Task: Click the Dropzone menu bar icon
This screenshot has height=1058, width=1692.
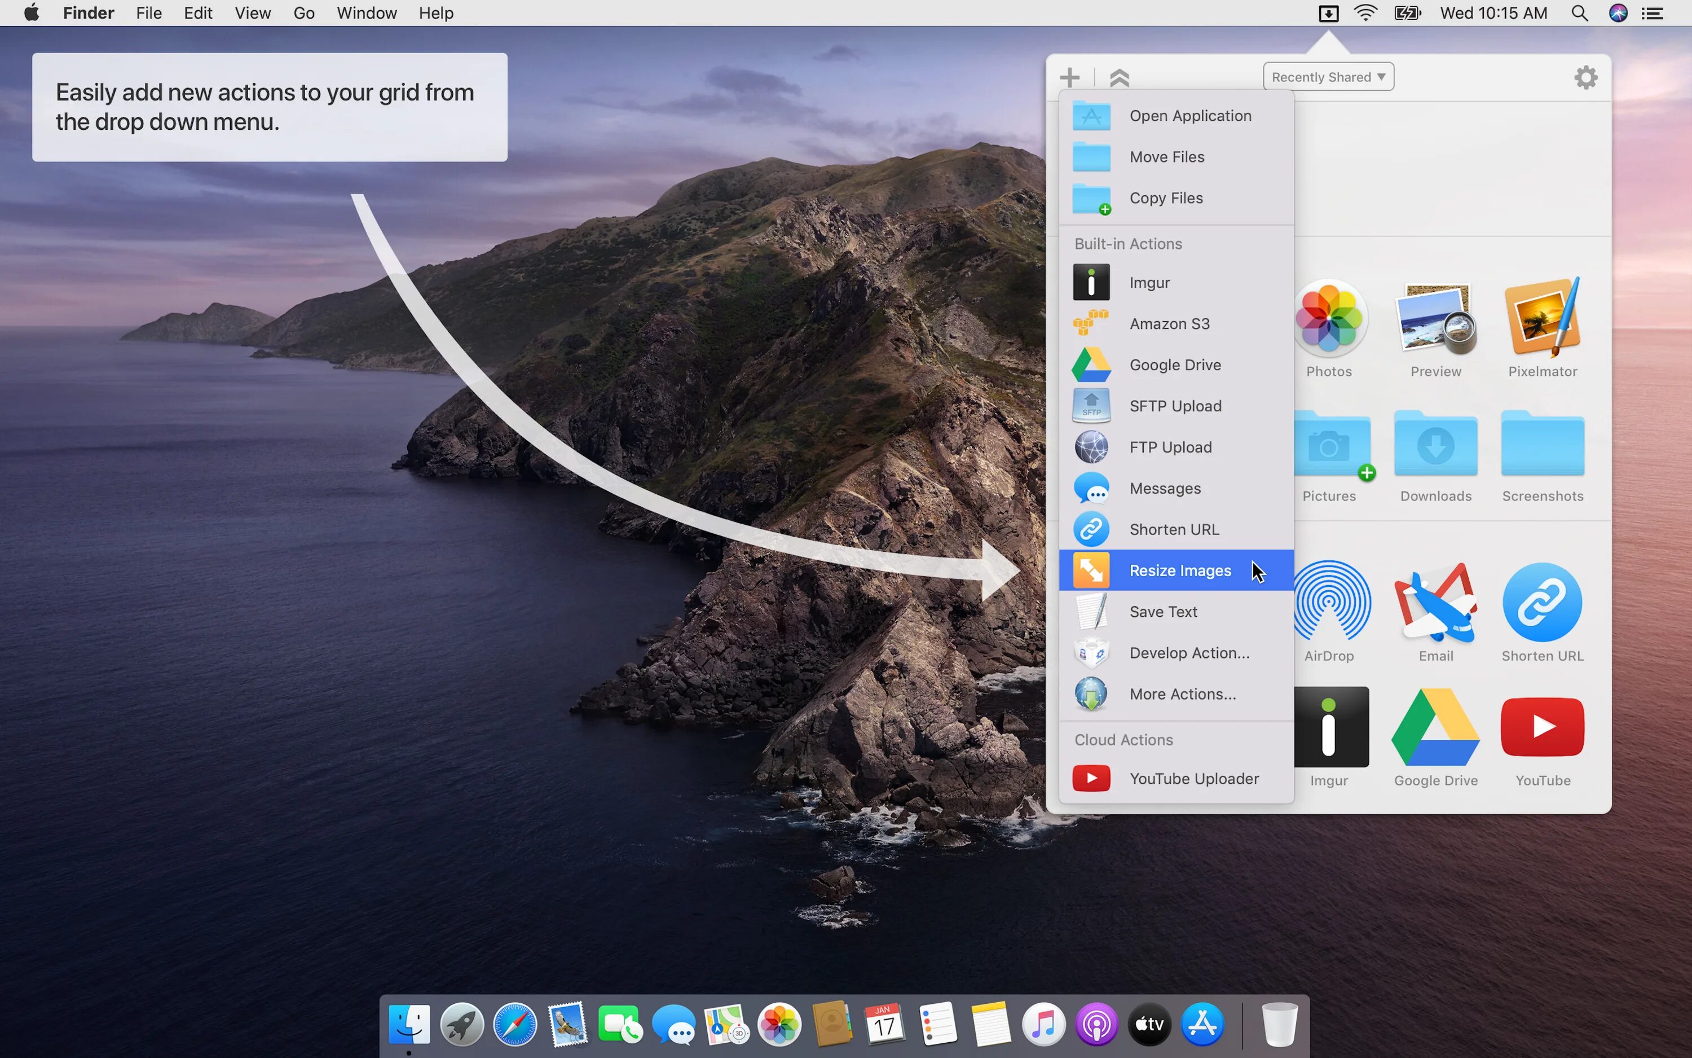Action: (1328, 14)
